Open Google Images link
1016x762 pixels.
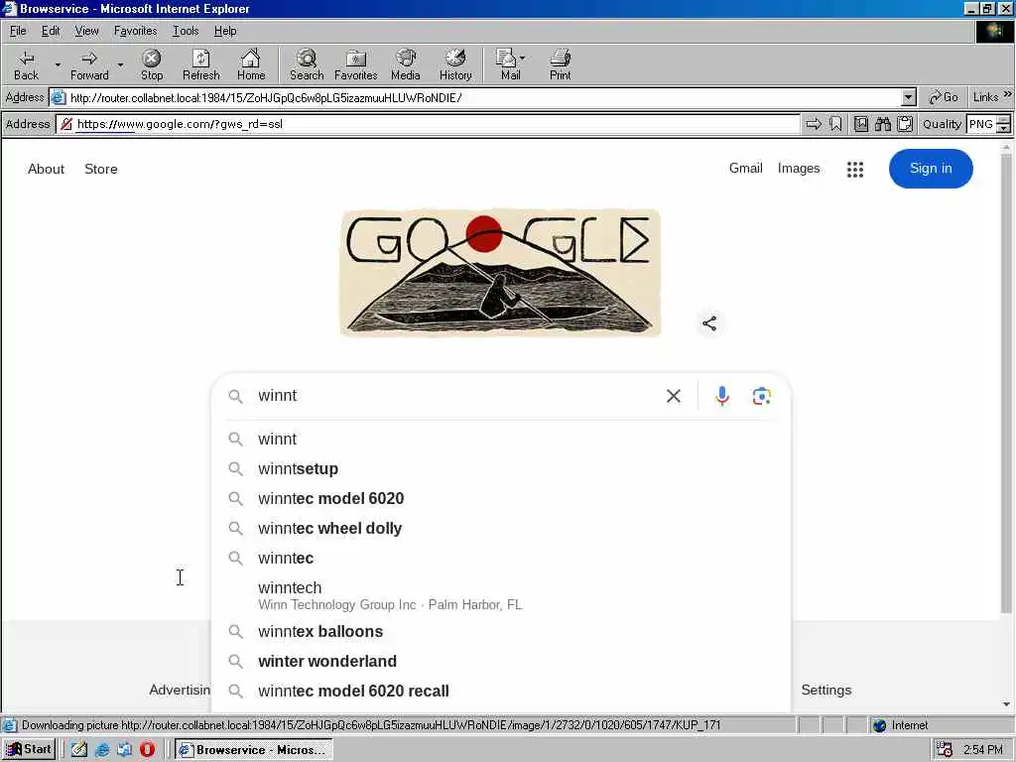click(799, 169)
